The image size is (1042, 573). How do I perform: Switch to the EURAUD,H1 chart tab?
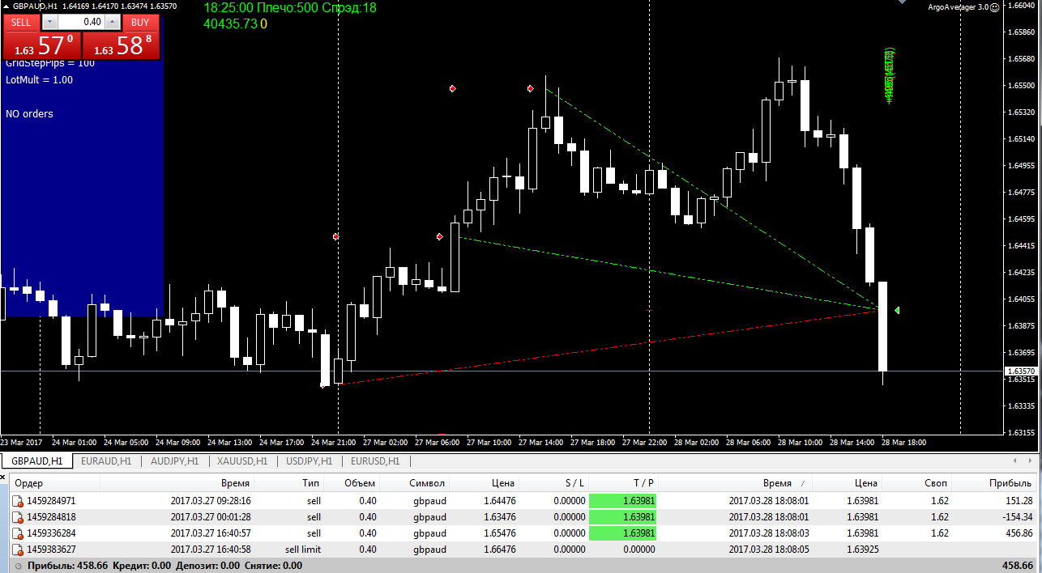pyautogui.click(x=106, y=461)
